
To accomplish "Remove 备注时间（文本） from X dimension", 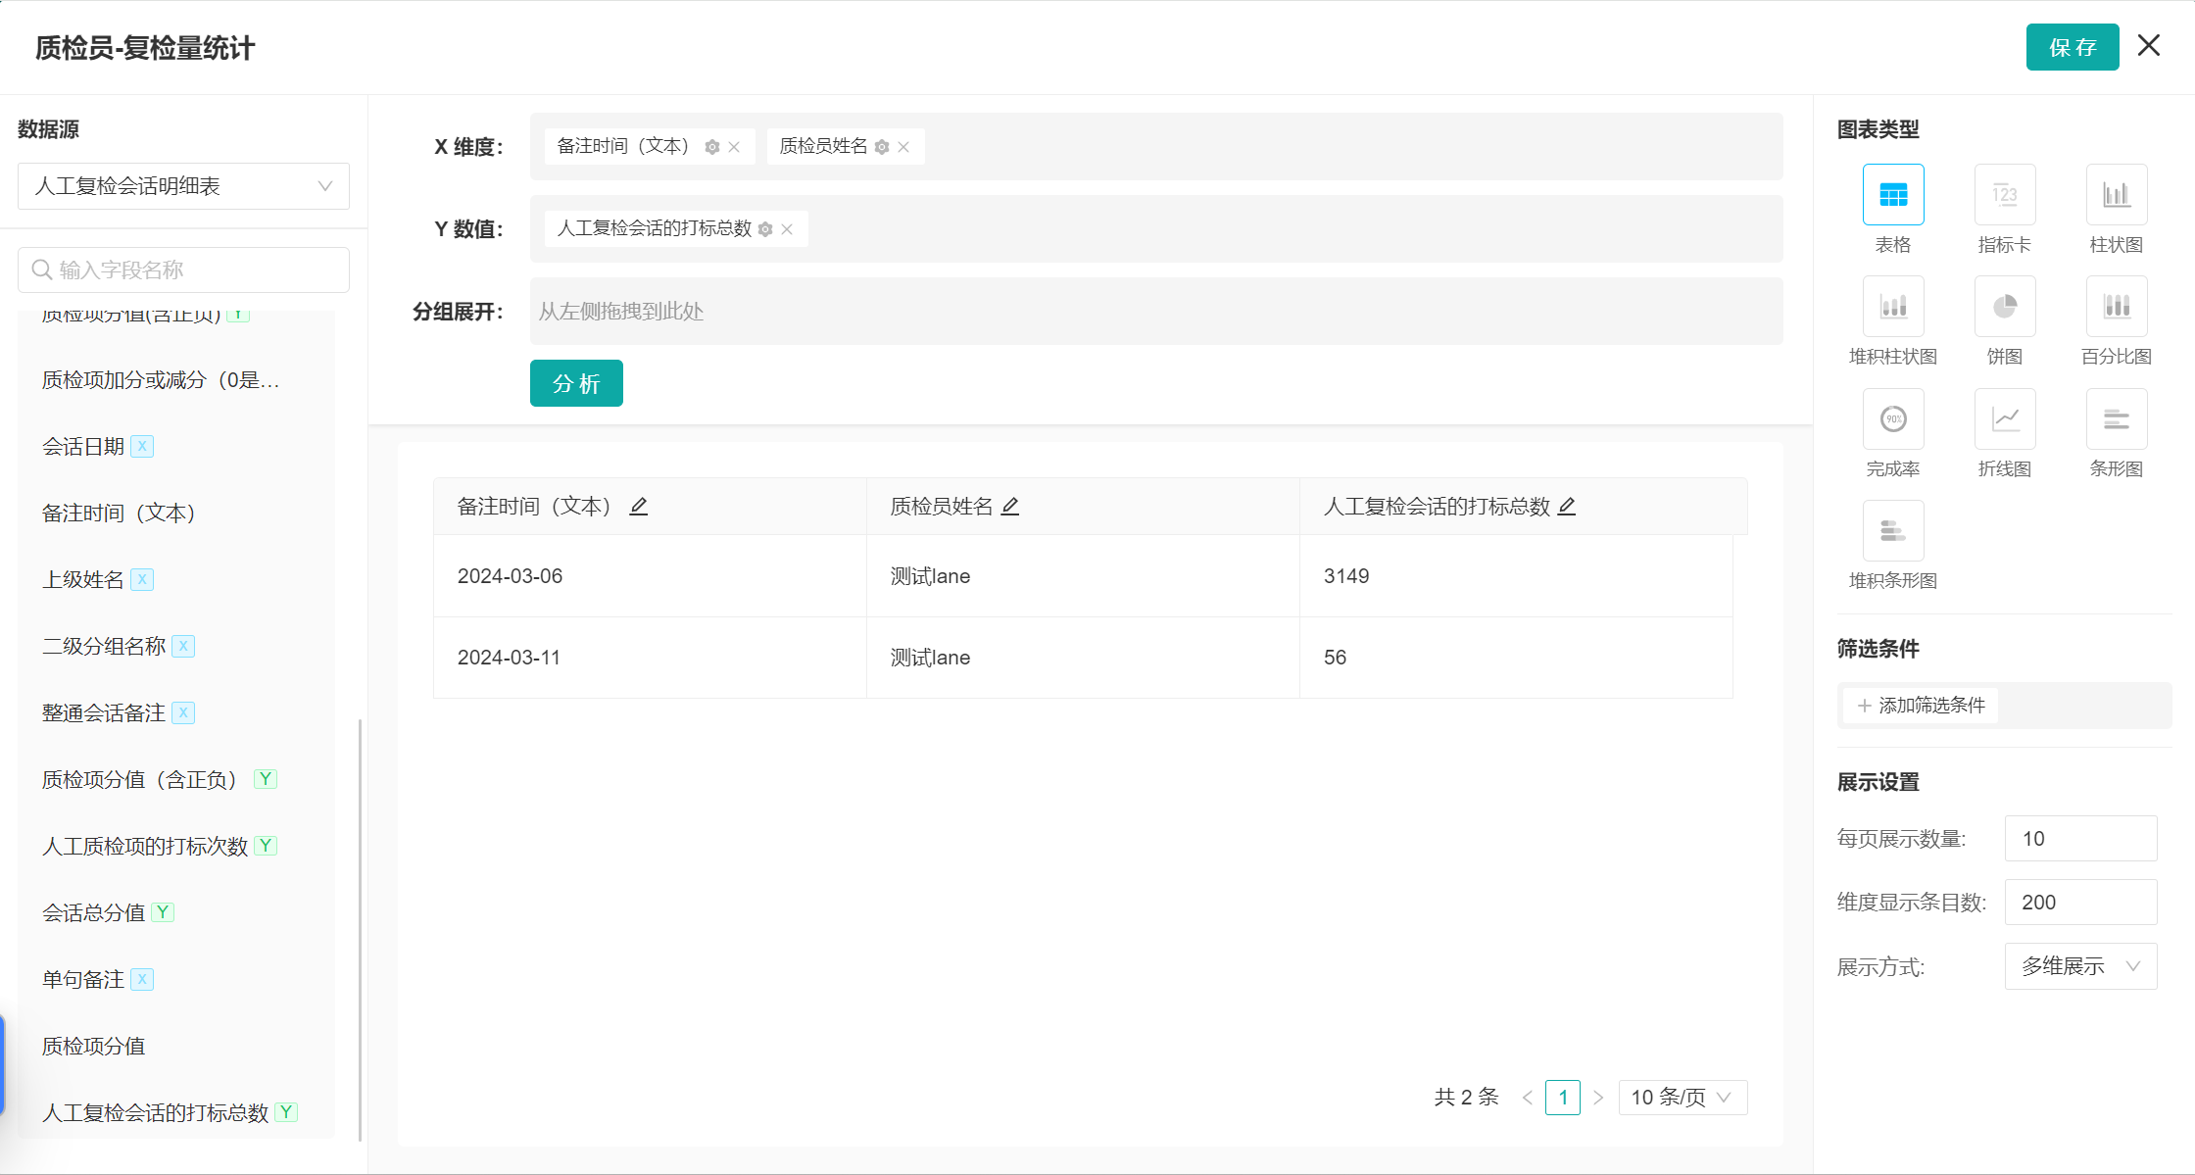I will (734, 147).
